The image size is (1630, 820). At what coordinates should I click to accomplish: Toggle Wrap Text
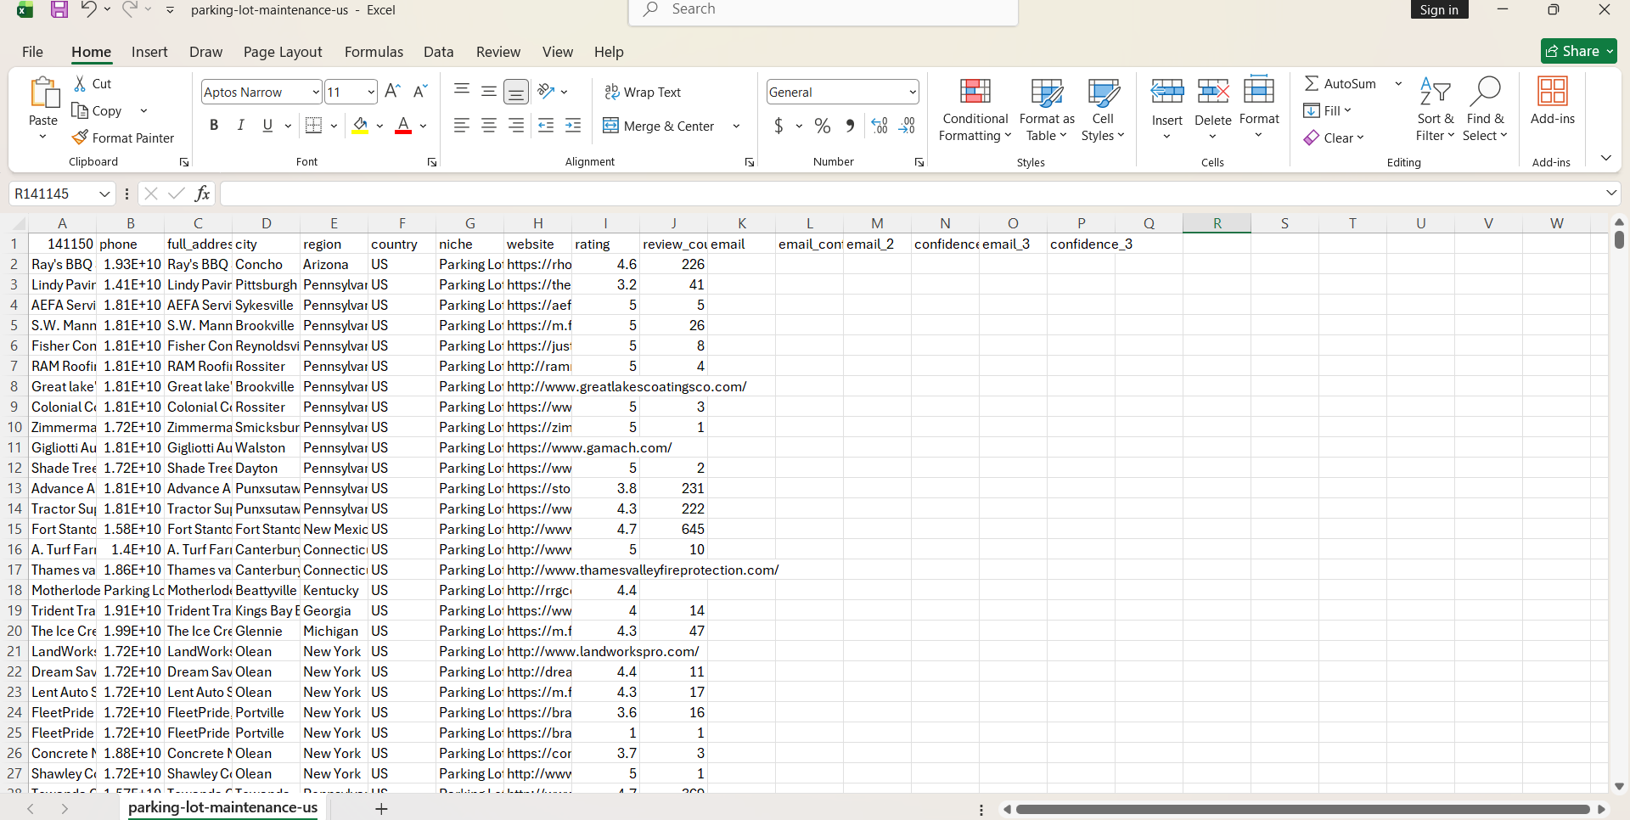(x=643, y=92)
